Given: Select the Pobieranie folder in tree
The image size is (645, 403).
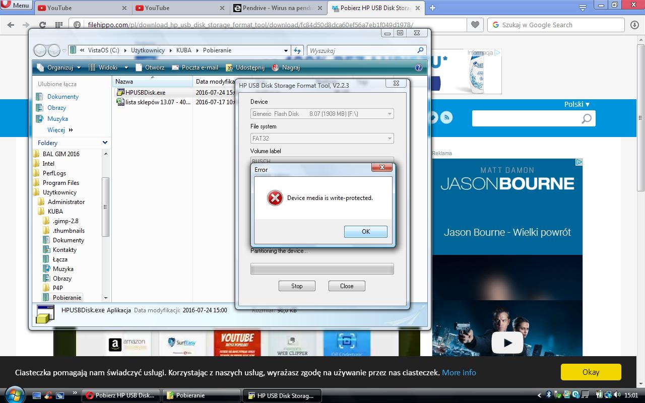Looking at the screenshot, I should [x=67, y=298].
